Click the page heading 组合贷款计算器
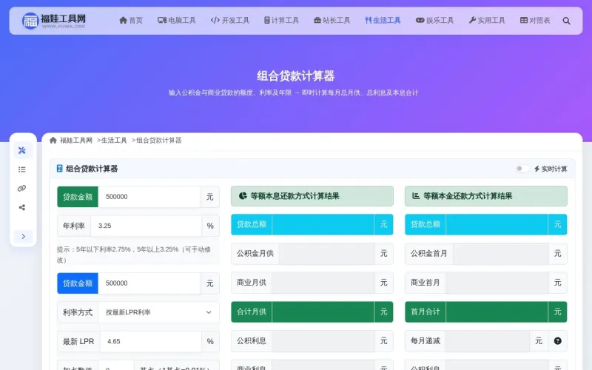 (x=295, y=76)
